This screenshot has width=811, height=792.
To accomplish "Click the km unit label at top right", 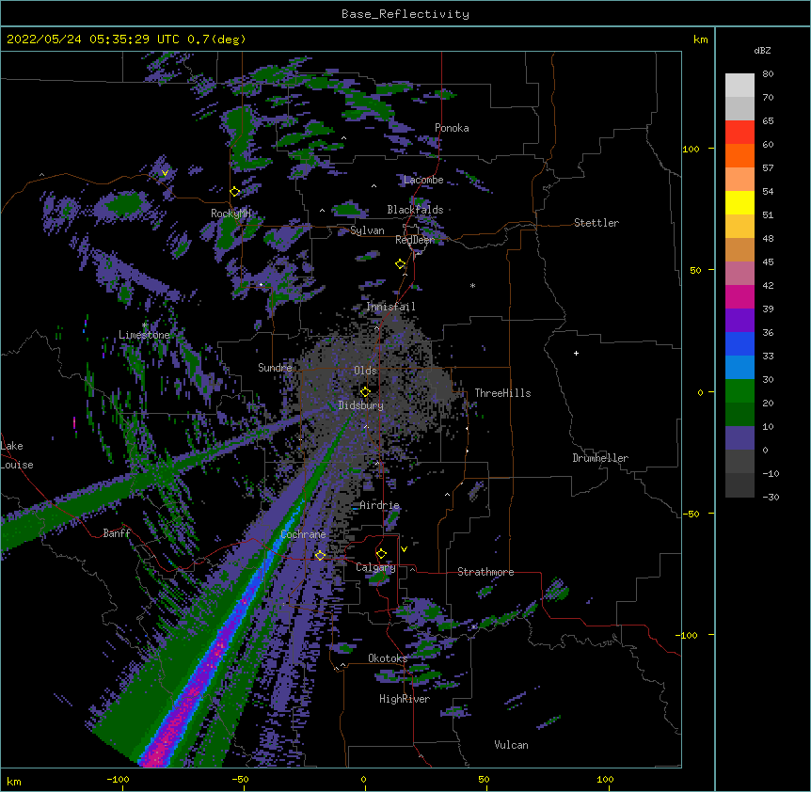I will point(700,40).
